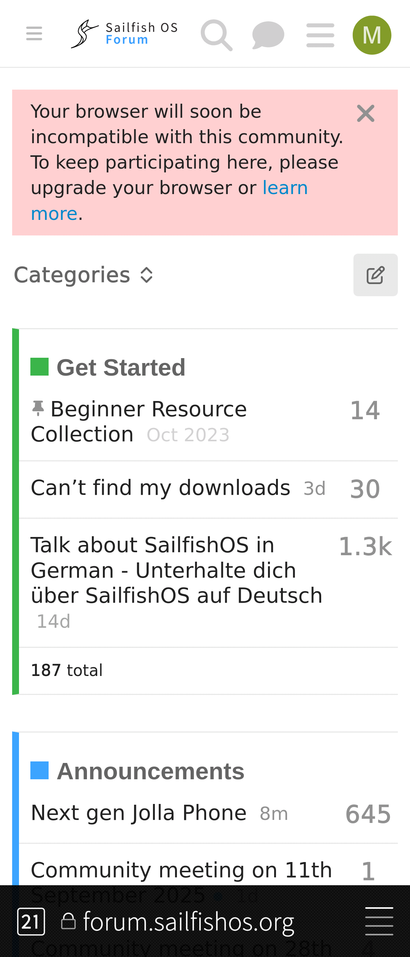Click the green Get Started color square

39,367
